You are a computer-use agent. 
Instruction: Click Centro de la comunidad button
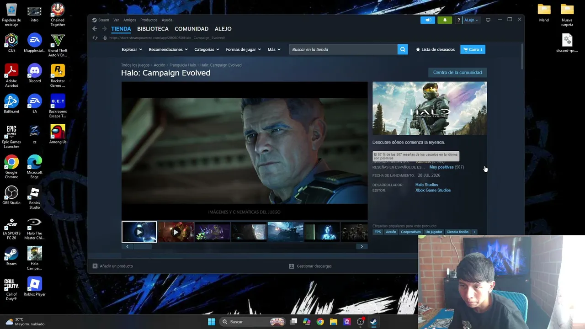(x=457, y=72)
